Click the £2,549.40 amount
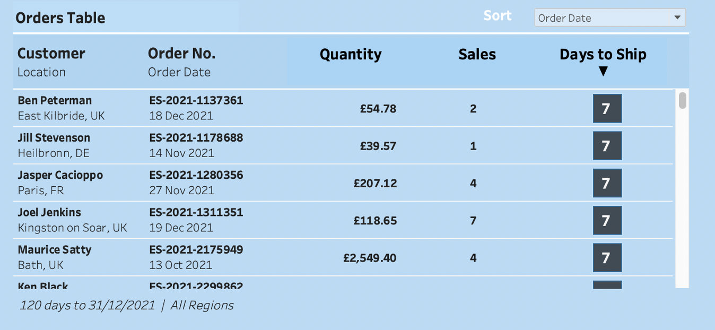The image size is (715, 330). [370, 258]
